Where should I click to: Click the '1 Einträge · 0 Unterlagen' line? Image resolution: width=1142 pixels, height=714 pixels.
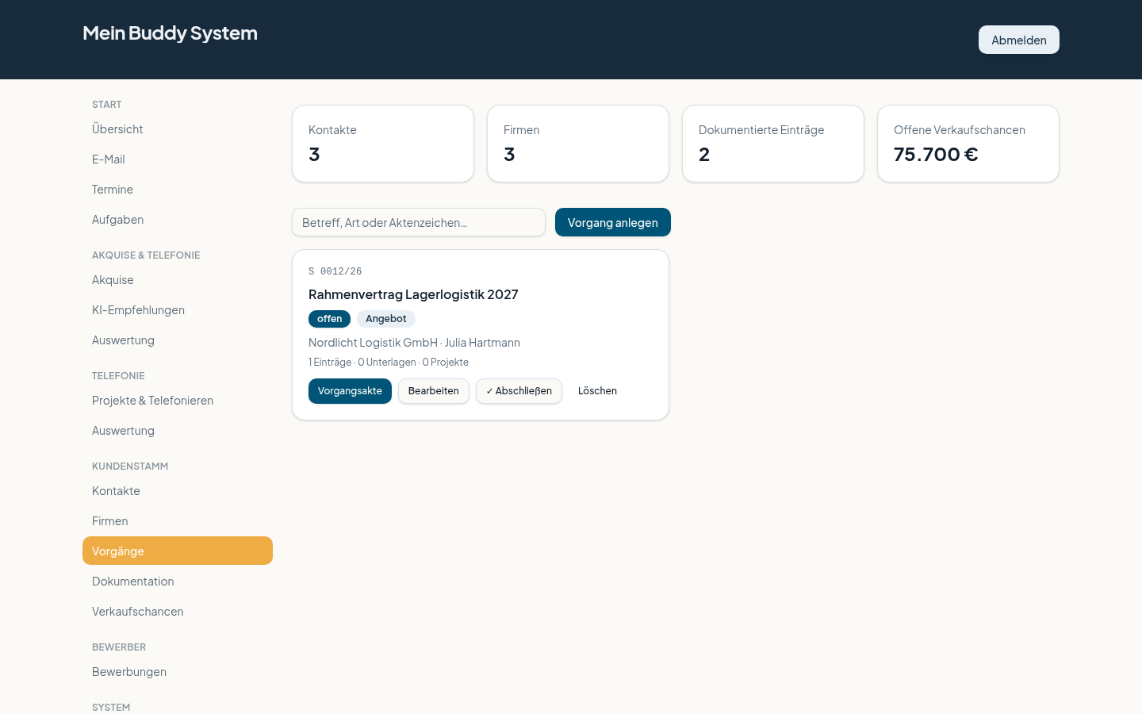click(389, 362)
